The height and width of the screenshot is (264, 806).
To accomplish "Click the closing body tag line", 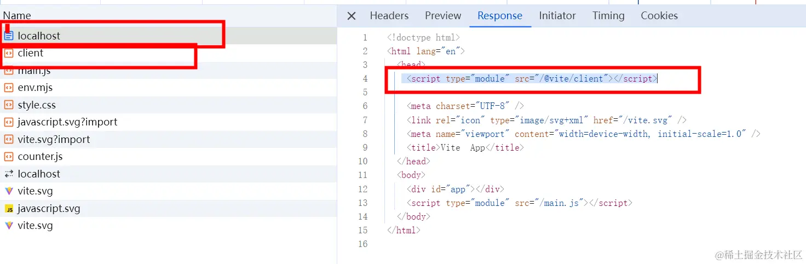I will [x=413, y=217].
